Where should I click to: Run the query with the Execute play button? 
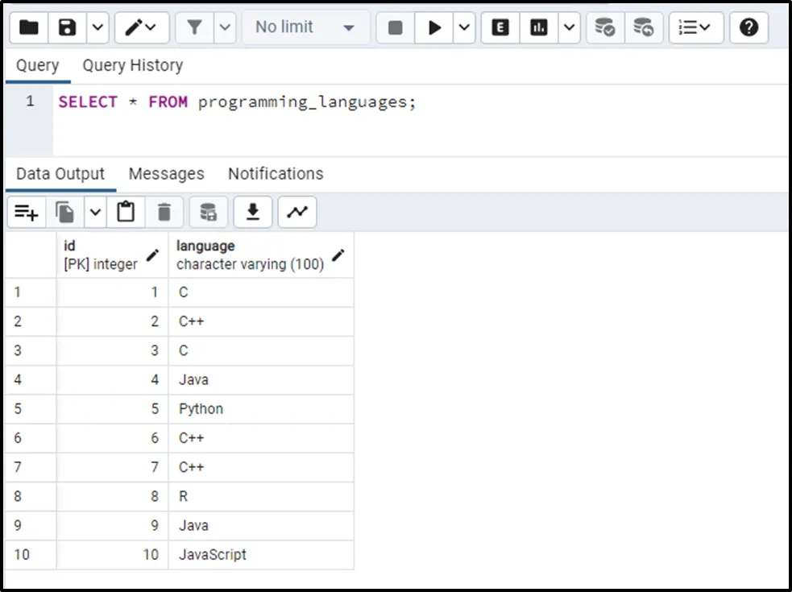click(434, 27)
